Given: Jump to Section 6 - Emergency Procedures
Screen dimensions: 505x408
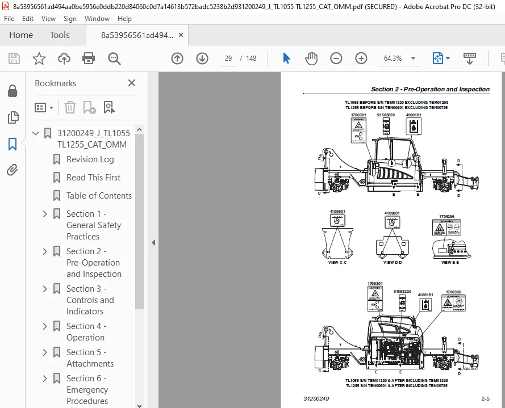Looking at the screenshot, I should click(87, 390).
